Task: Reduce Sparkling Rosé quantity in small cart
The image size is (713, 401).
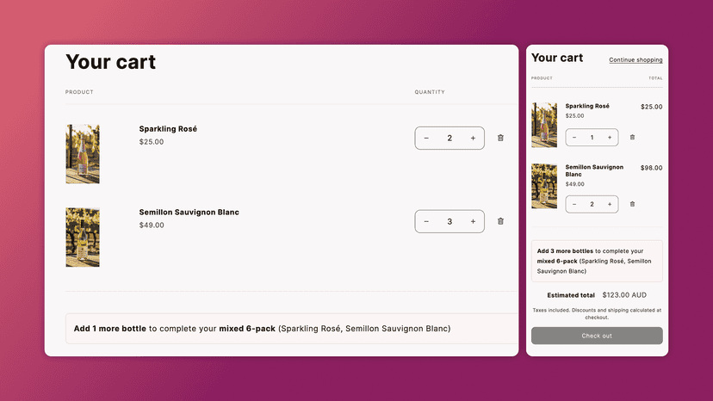Action: pos(574,138)
